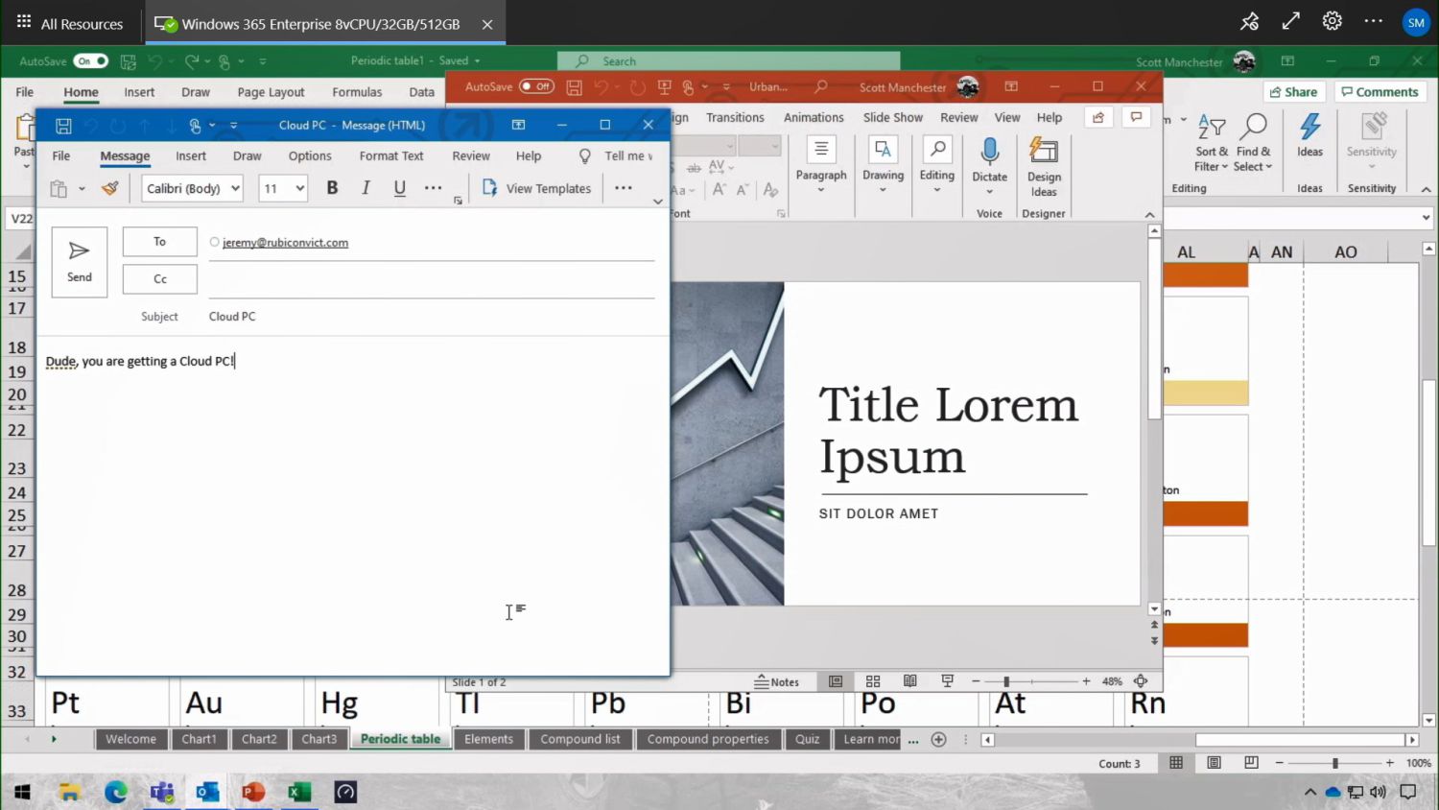Click the Excel Normal view grid icon

(1176, 763)
